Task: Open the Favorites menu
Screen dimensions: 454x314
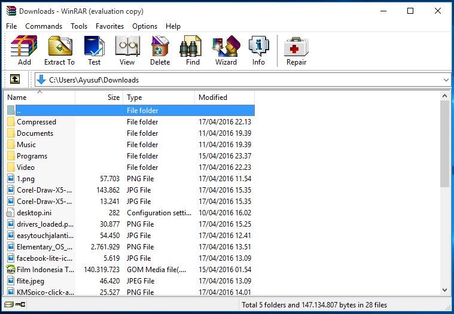Action: click(x=109, y=26)
